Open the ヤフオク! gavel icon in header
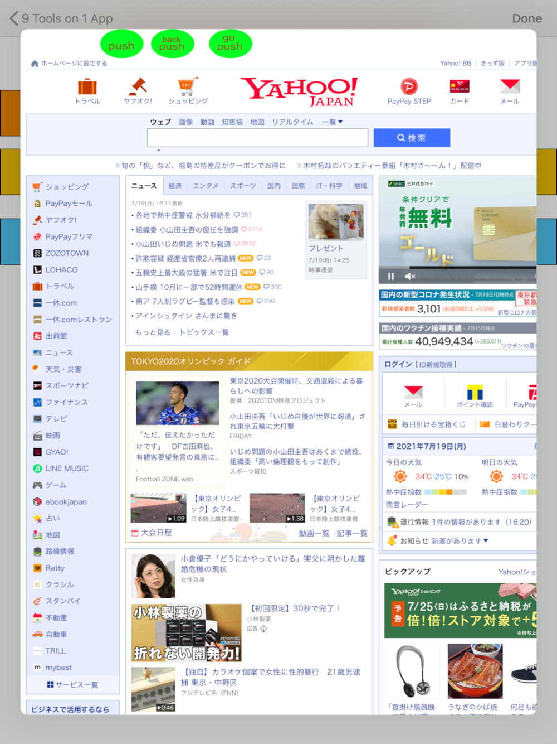Screen dimensions: 557x744 click(x=138, y=86)
